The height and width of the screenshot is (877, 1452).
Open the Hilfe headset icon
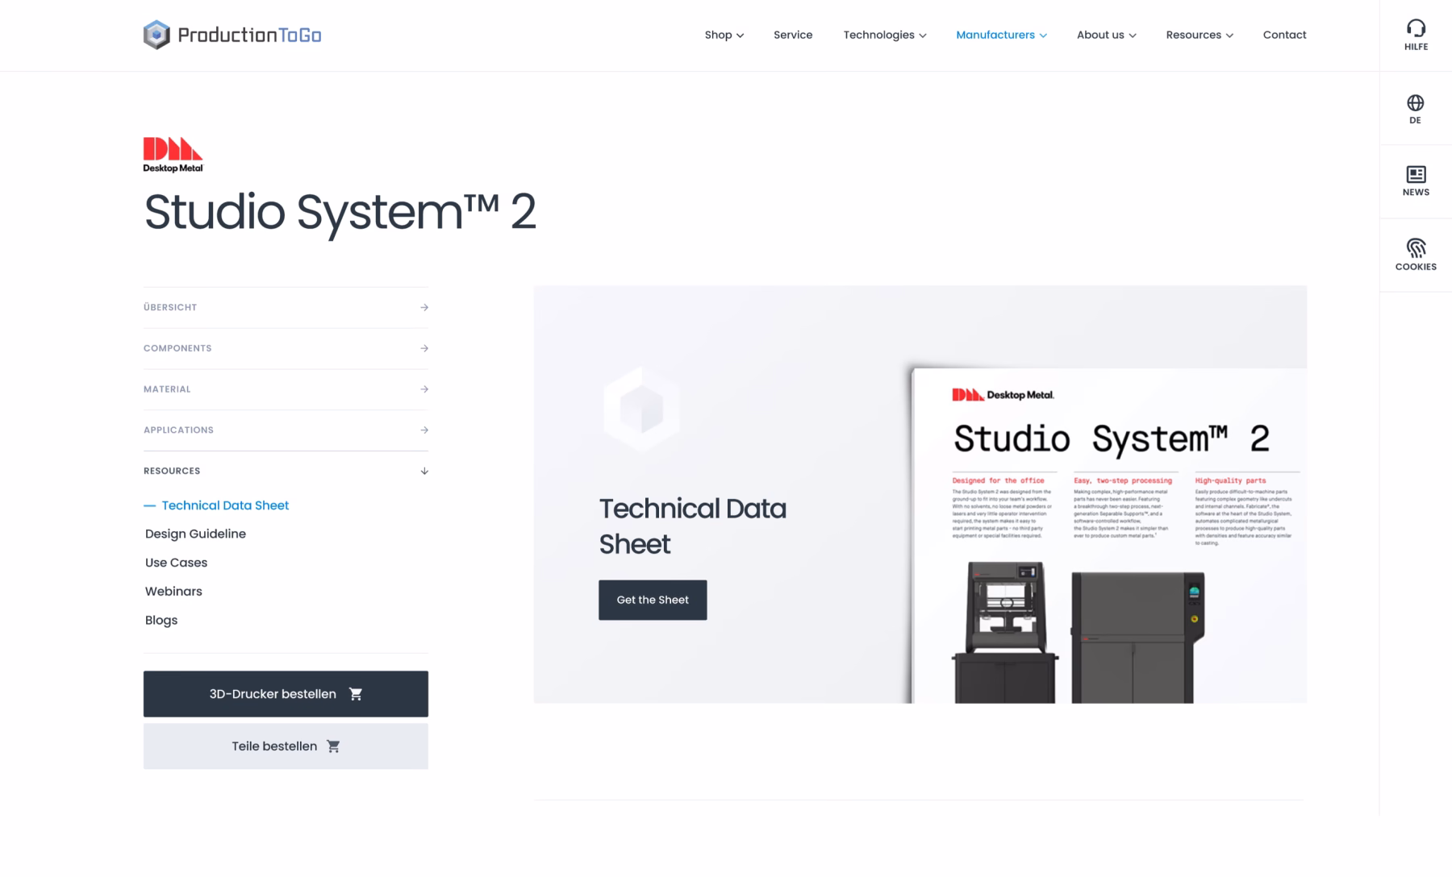1416,35
